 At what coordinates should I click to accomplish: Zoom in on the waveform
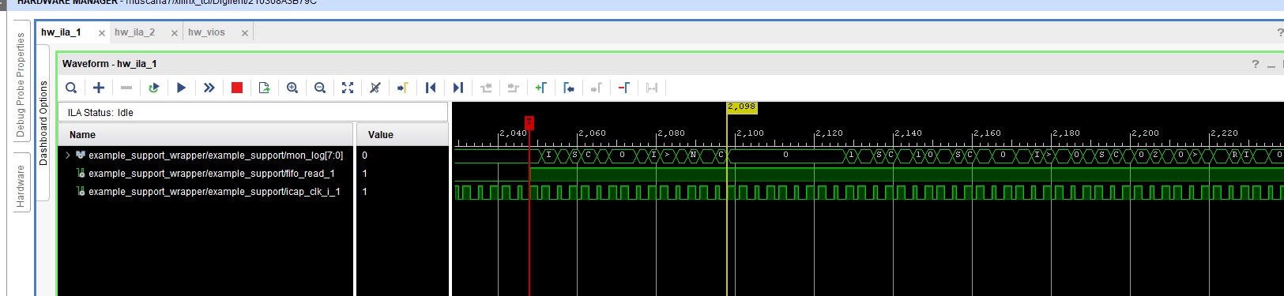[x=292, y=88]
